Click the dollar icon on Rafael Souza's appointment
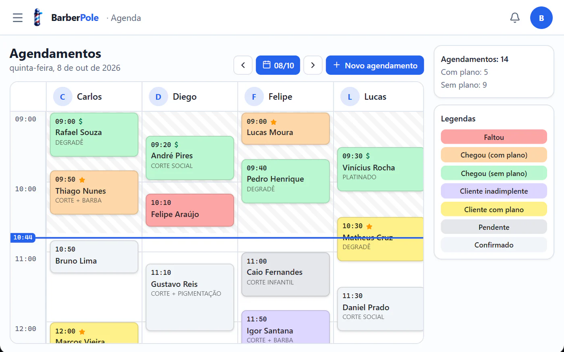This screenshot has height=352, width=564. 81,121
